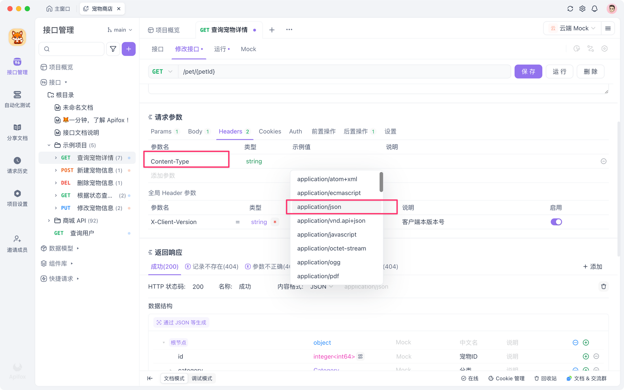Viewport: 624px width, 390px height.
Task: Add sibling field after id row
Action: [586, 356]
